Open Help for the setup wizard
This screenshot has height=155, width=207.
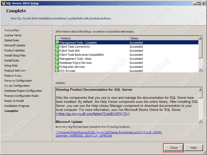pyautogui.click(x=193, y=148)
